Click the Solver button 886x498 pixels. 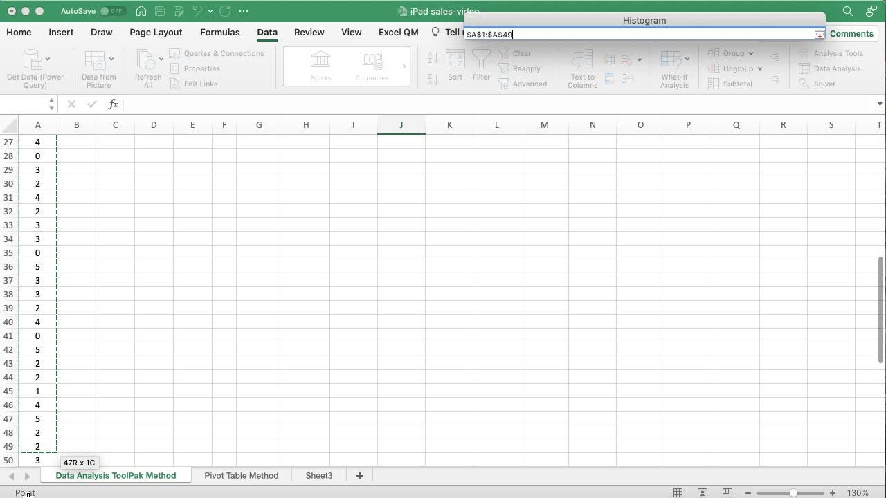click(817, 84)
